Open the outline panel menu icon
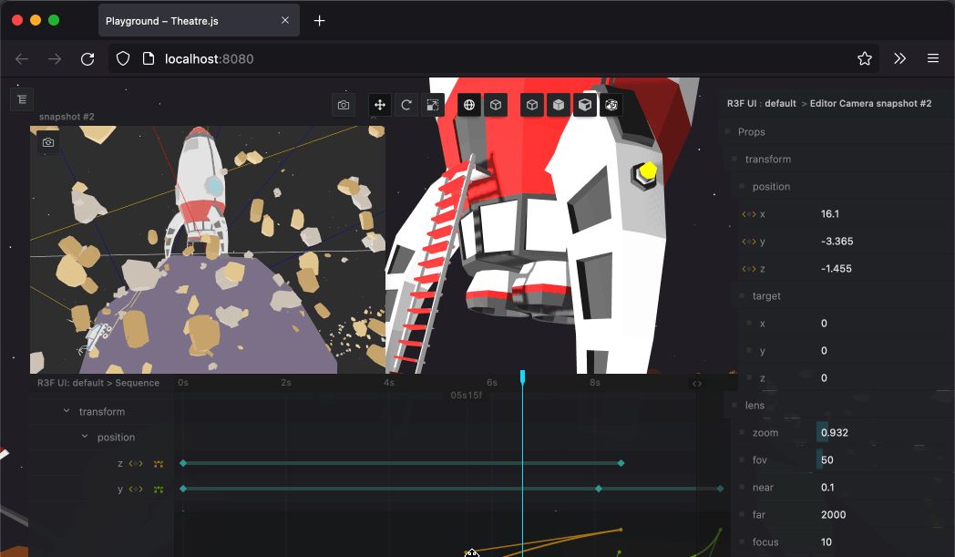 (x=22, y=99)
